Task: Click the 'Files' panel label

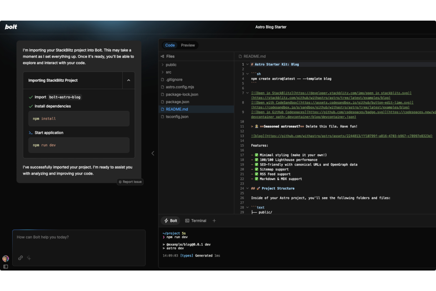Action: pyautogui.click(x=170, y=56)
